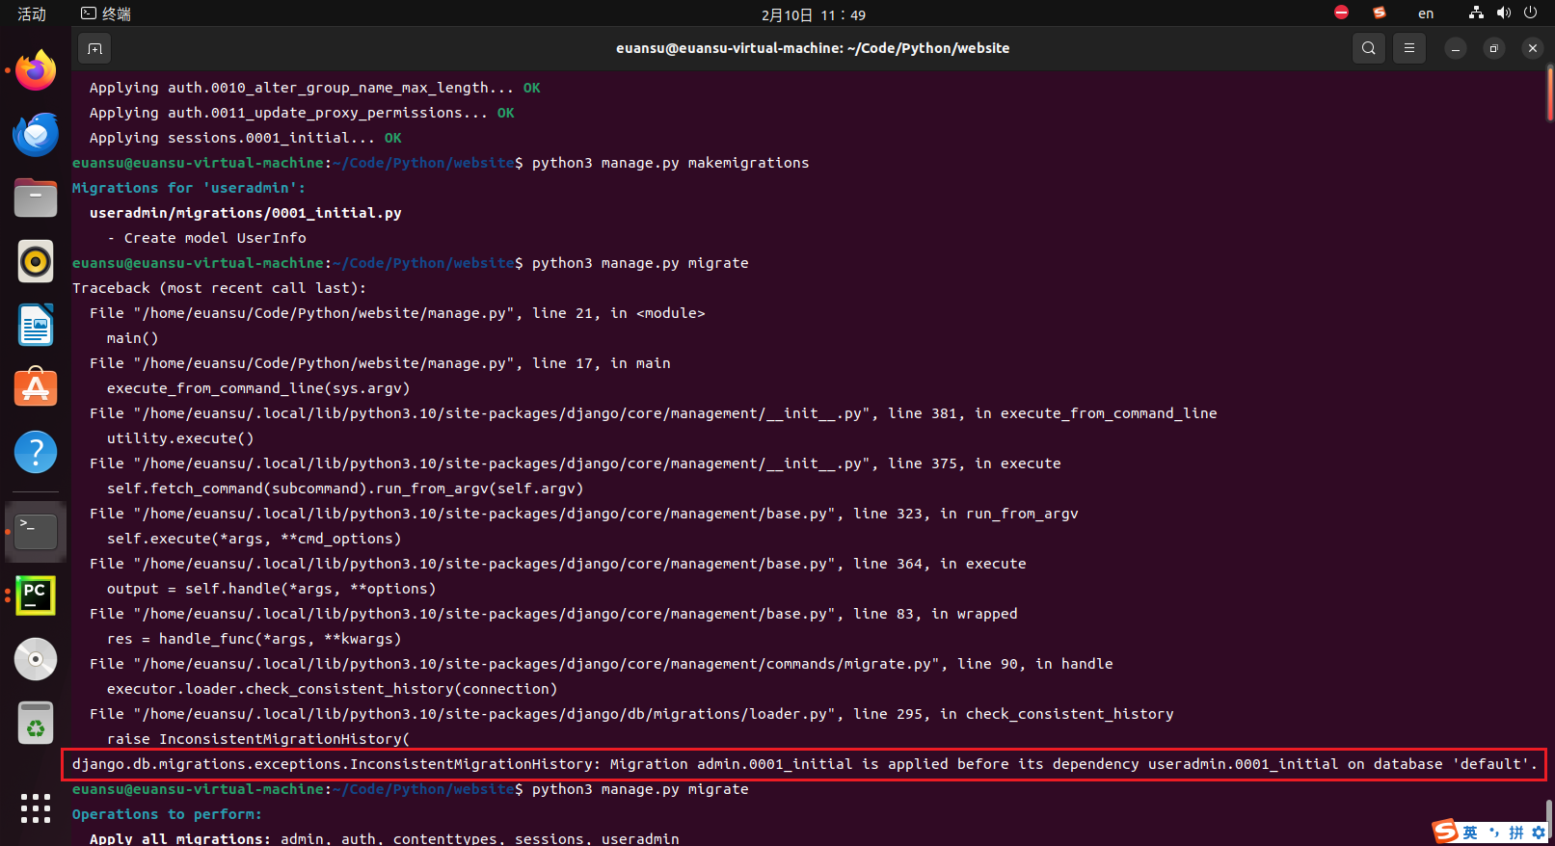This screenshot has width=1555, height=846.
Task: Launch Rhythmbox music player
Action: tap(36, 261)
